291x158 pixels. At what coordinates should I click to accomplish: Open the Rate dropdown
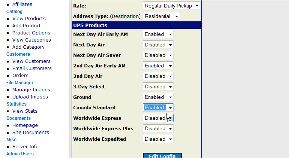pos(171,6)
